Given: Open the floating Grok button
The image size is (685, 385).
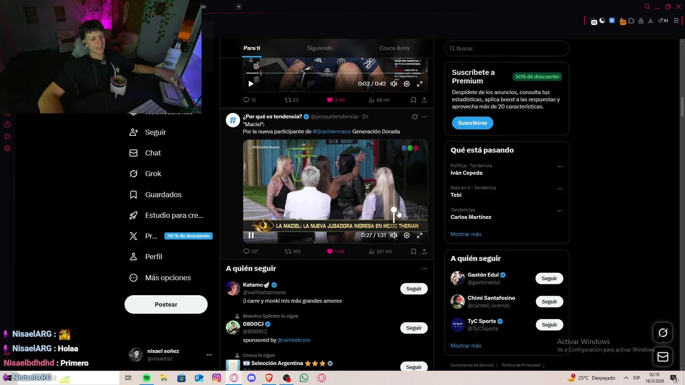Looking at the screenshot, I should pos(663,333).
